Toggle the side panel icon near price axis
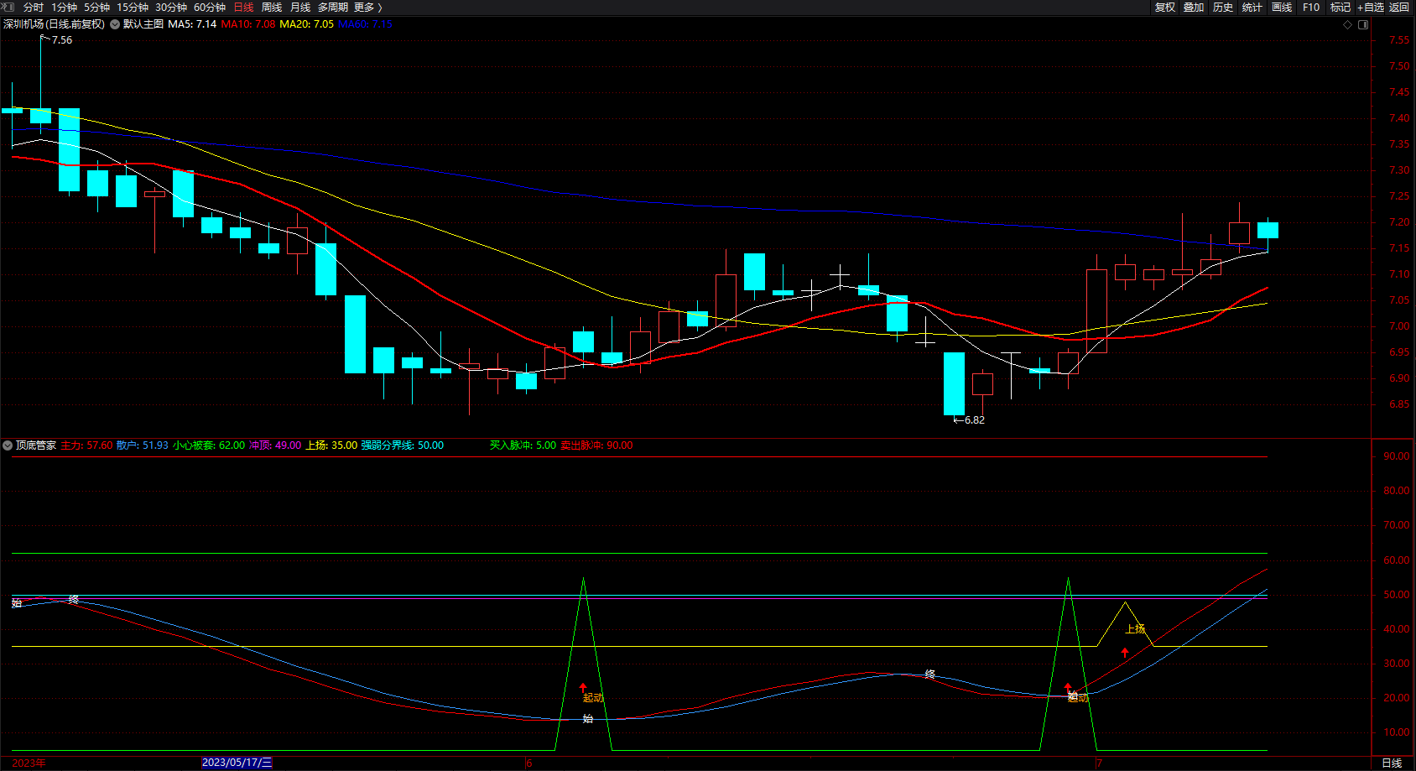The width and height of the screenshot is (1416, 771). [x=1363, y=24]
